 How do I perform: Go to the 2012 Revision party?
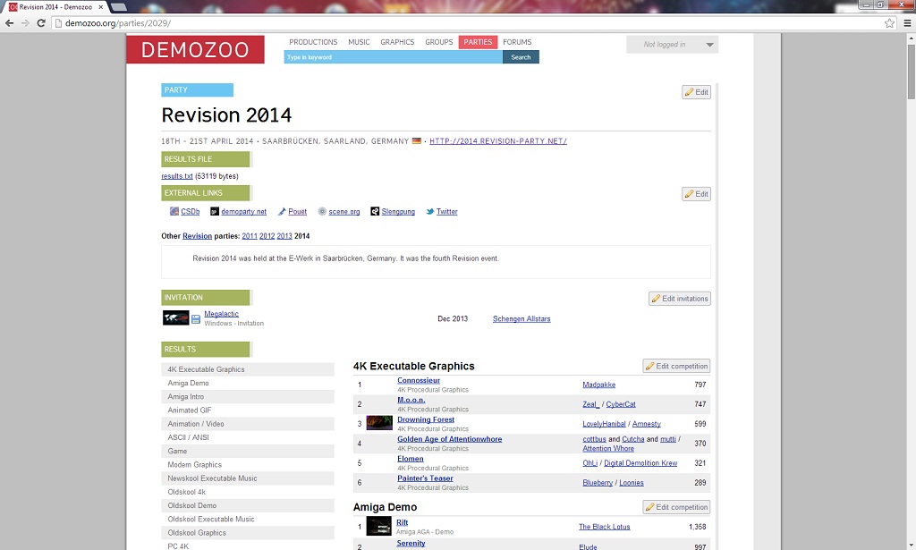tap(267, 236)
